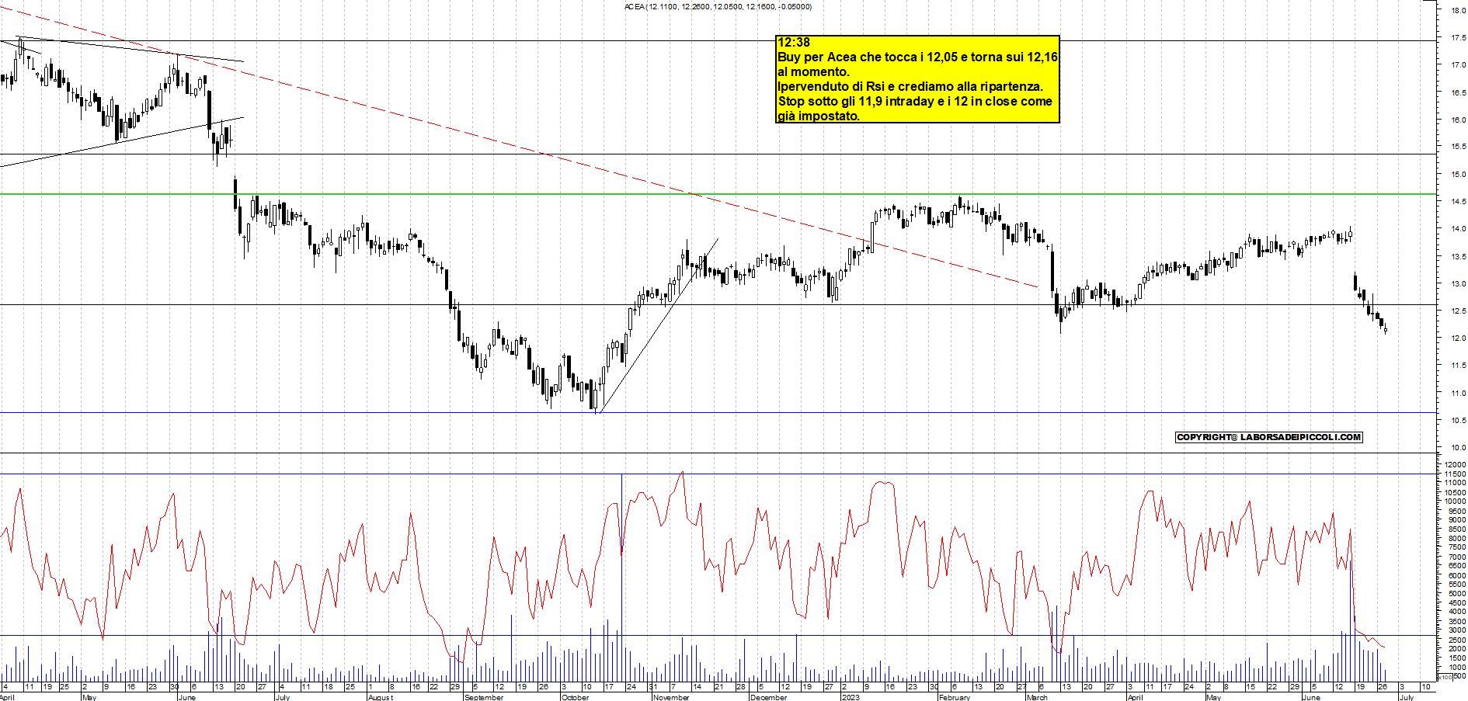This screenshot has width=1468, height=701.
Task: Click the 17.0 price axis label
Action: pyautogui.click(x=1458, y=65)
